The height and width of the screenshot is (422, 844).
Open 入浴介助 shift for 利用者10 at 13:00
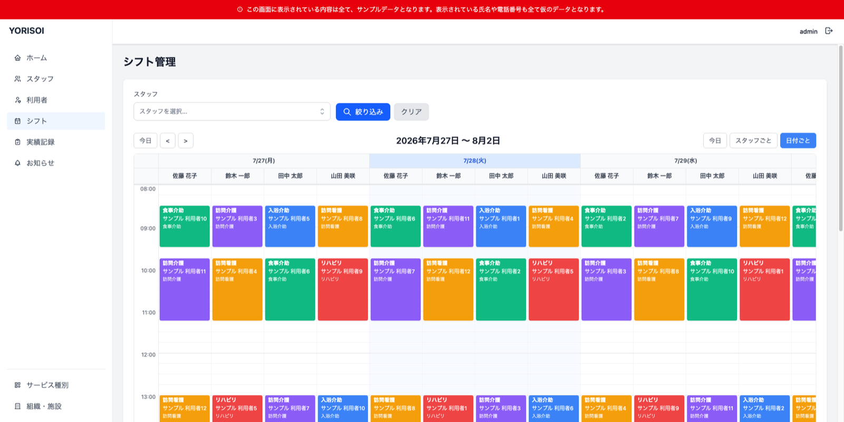tap(343, 409)
